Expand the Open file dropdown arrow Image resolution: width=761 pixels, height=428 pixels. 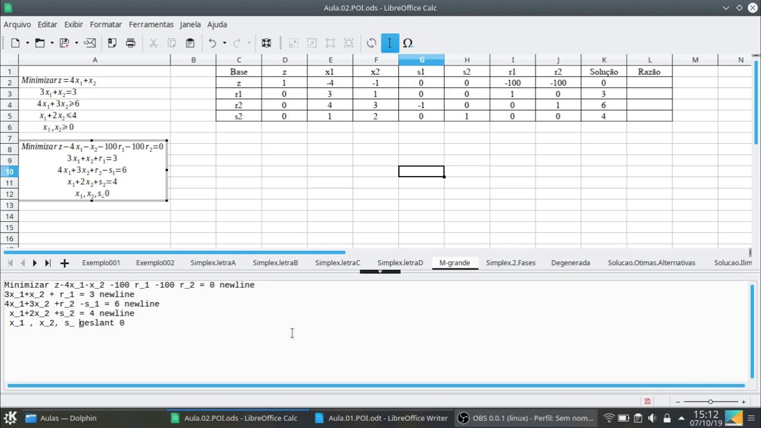[52, 43]
